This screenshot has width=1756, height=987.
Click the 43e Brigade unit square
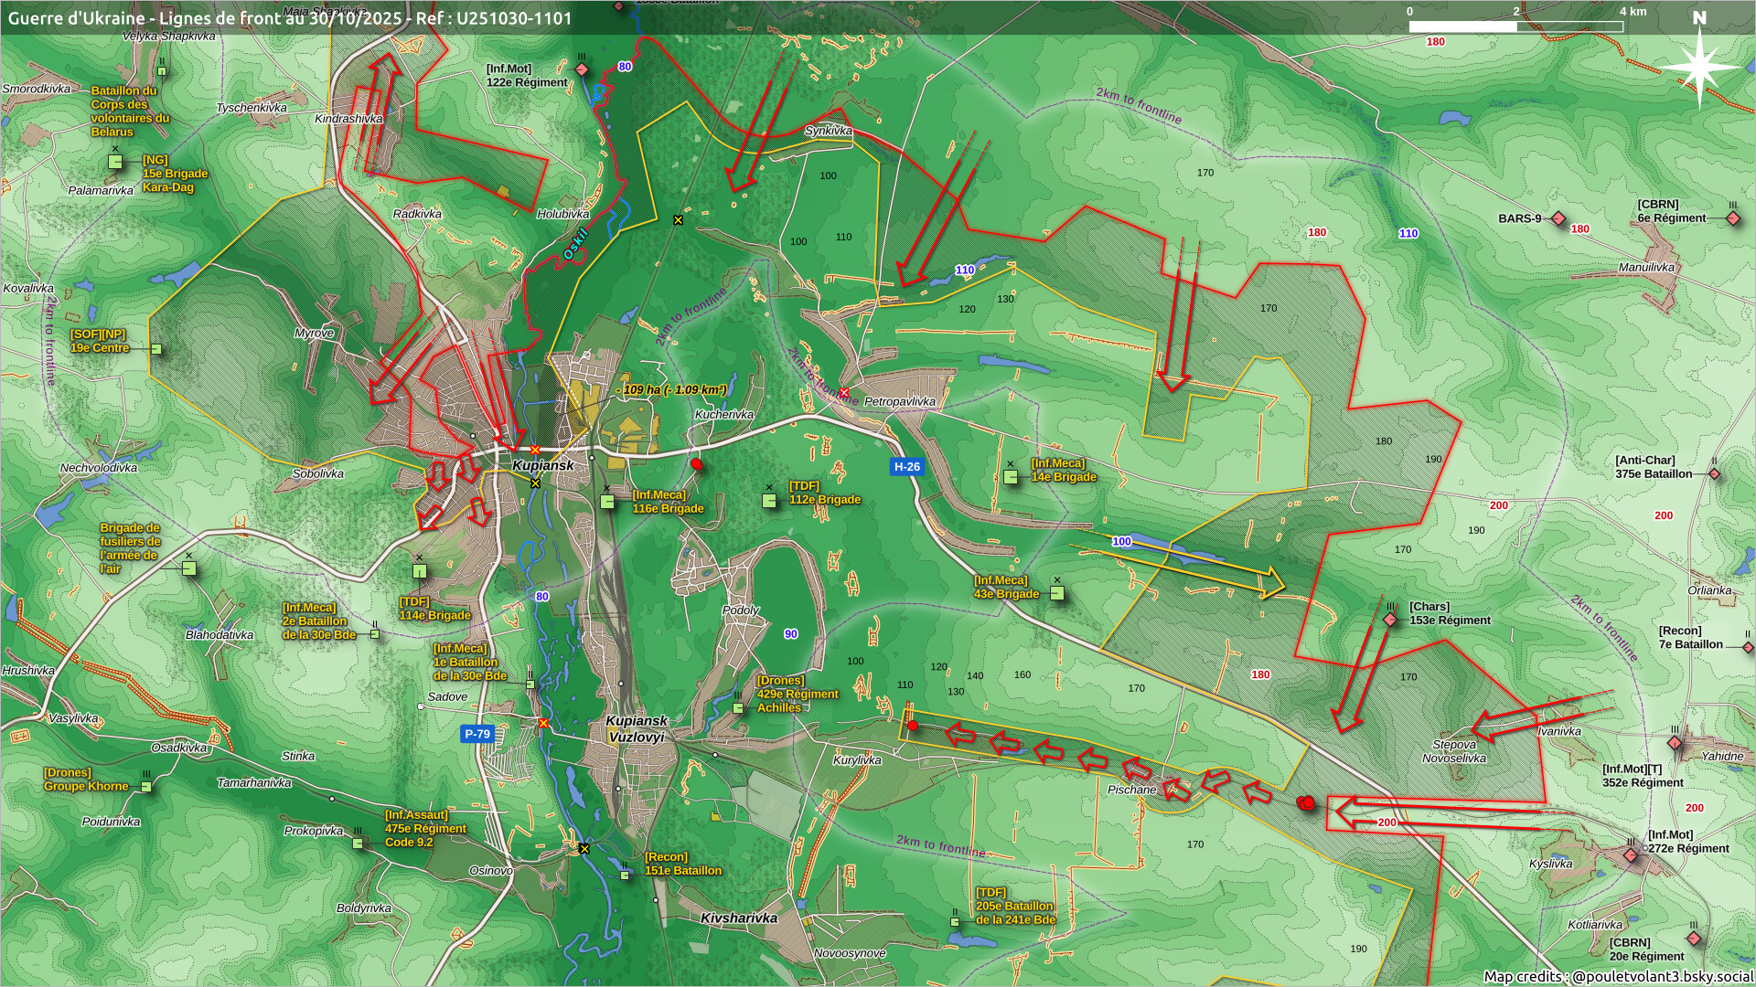[1057, 593]
